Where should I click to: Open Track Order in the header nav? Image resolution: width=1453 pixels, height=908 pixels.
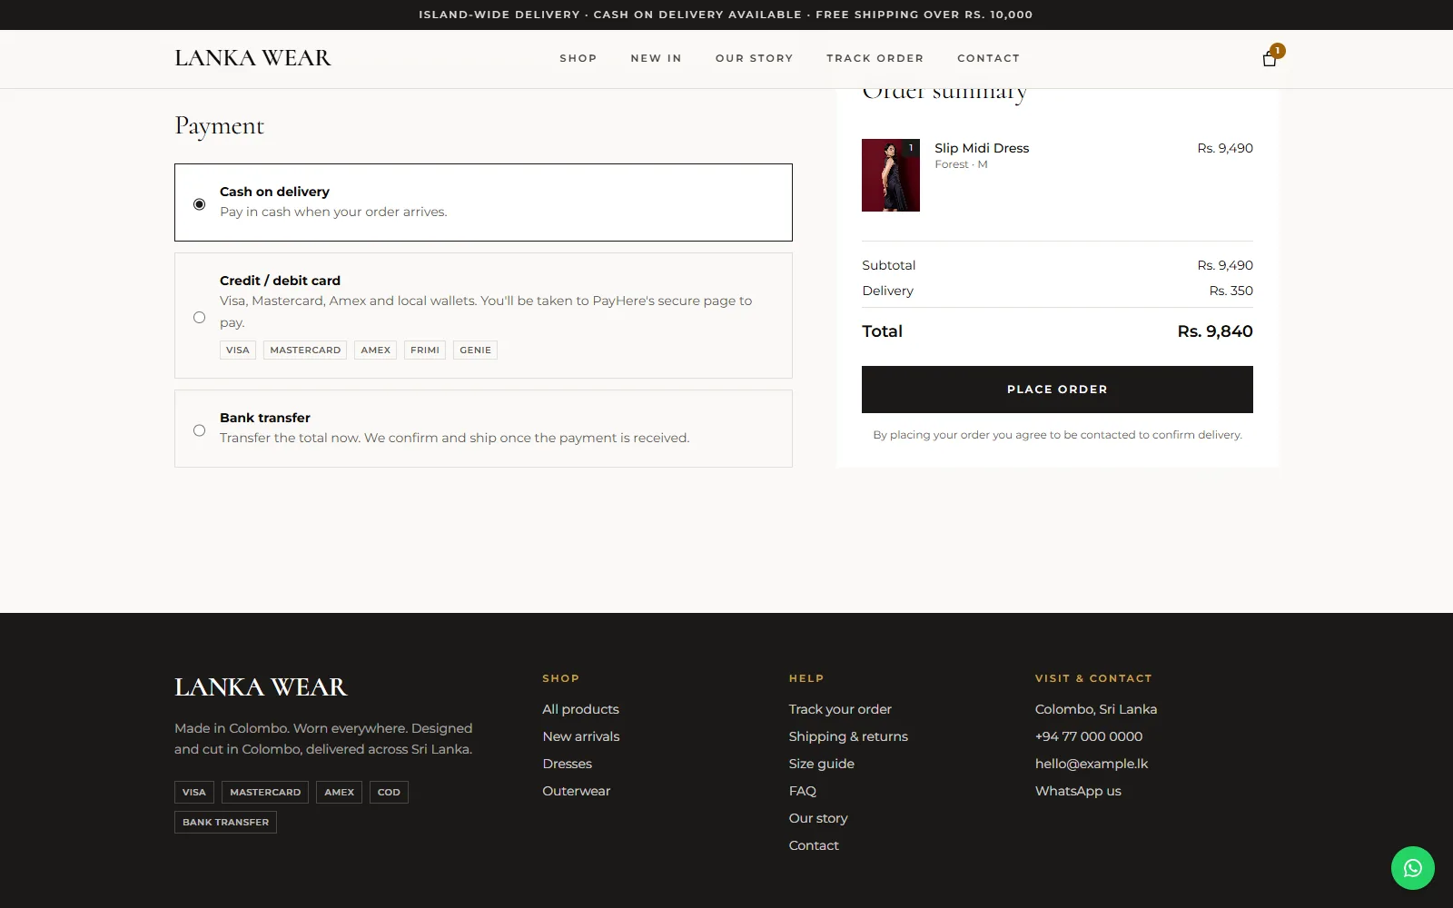point(875,58)
